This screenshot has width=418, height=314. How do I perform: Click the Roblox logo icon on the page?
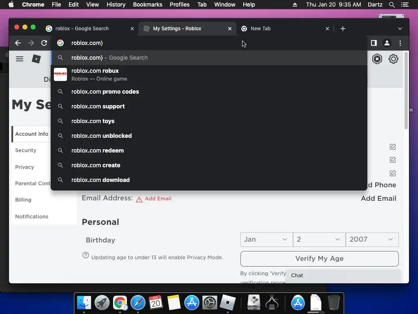point(36,59)
